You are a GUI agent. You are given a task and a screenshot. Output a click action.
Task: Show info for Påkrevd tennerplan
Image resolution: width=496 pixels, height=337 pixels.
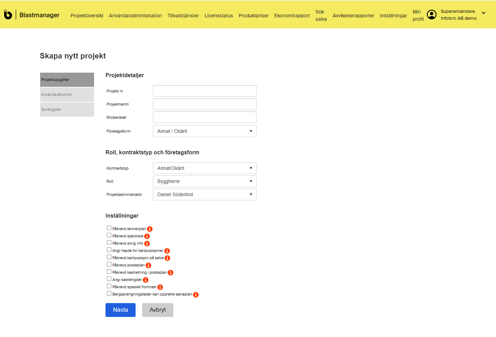point(150,229)
